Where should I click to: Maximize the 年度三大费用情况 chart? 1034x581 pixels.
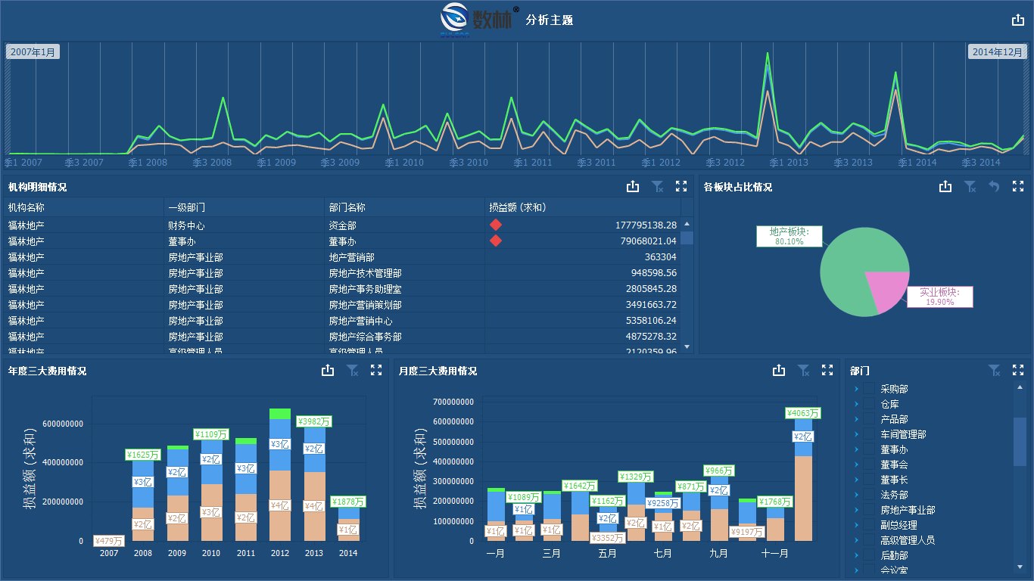[376, 370]
